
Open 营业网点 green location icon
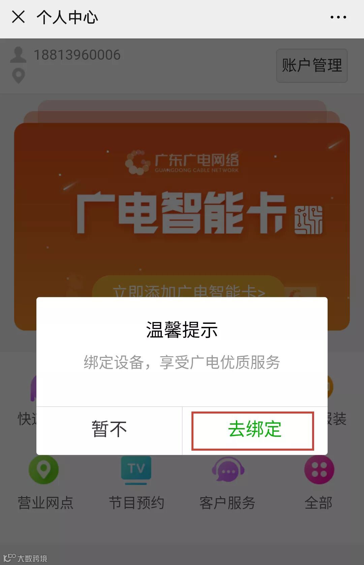coord(44,469)
